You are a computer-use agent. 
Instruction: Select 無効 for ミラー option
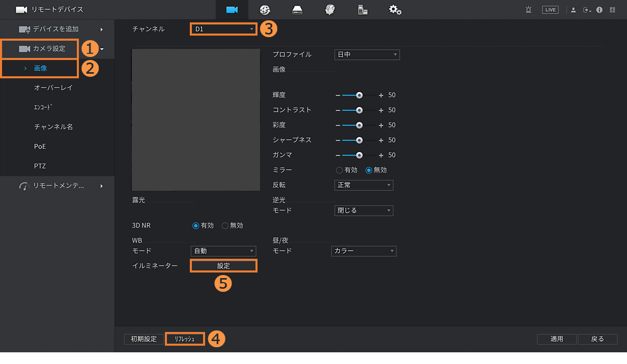pyautogui.click(x=369, y=170)
